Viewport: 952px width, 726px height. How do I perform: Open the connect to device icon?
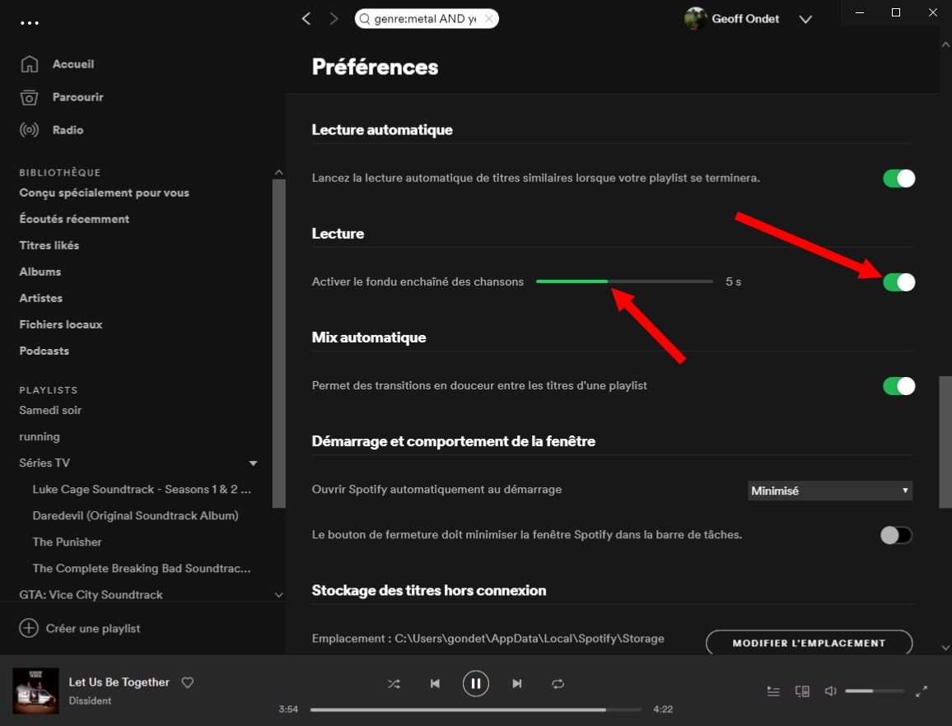pyautogui.click(x=802, y=691)
